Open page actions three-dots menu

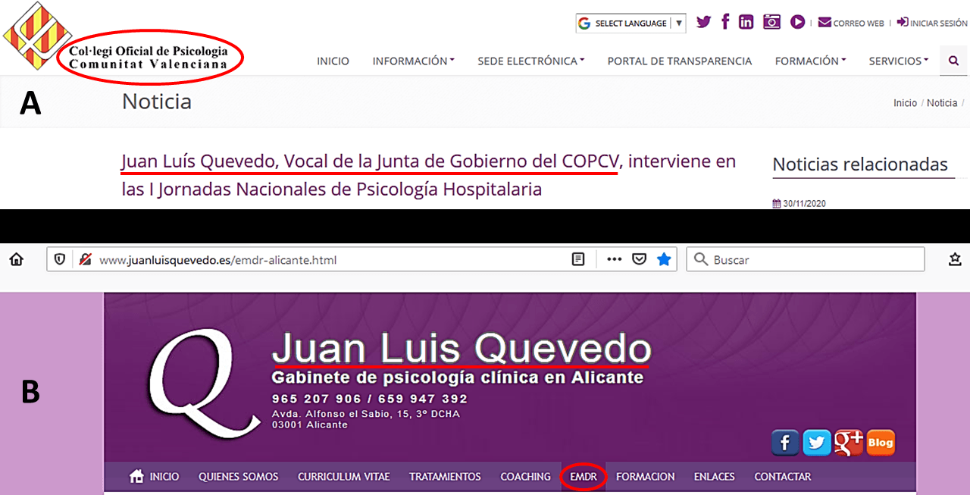(615, 259)
